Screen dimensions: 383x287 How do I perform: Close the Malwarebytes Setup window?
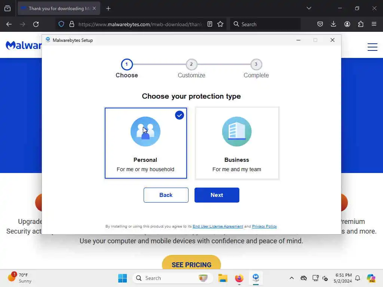333,40
